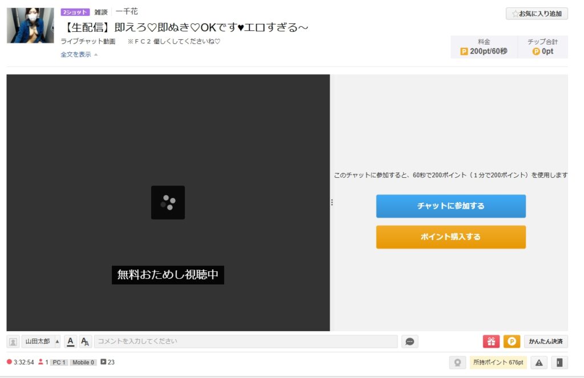Screen dimensions: 584x378
Task: Click the loading spinner in video player
Action: tap(168, 202)
